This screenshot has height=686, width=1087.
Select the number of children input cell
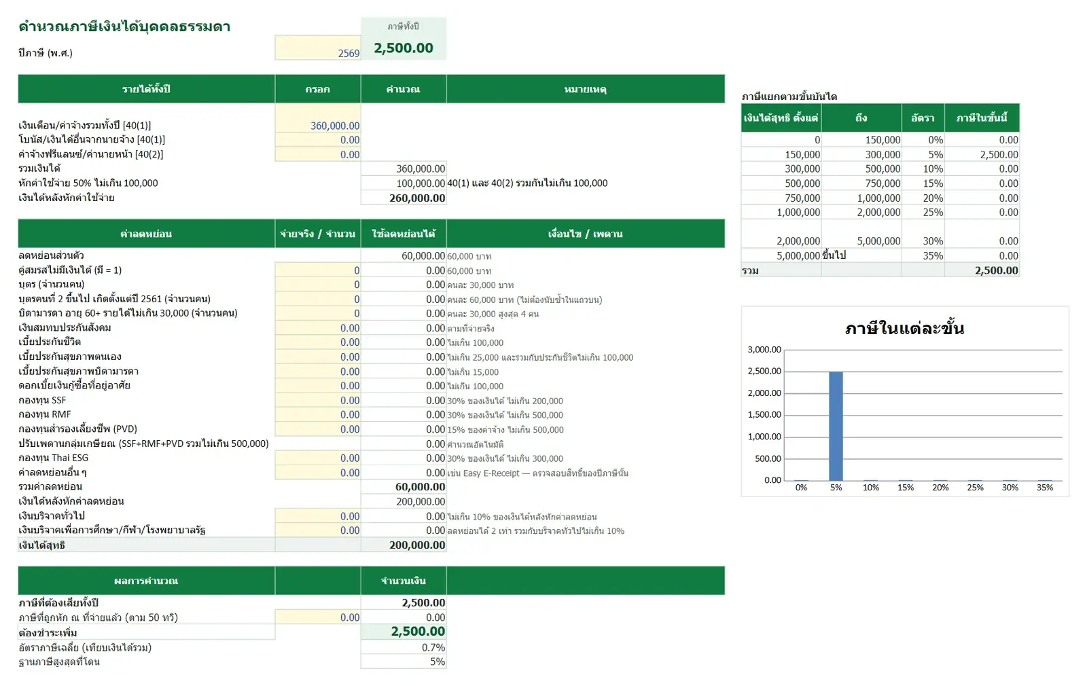pos(318,285)
